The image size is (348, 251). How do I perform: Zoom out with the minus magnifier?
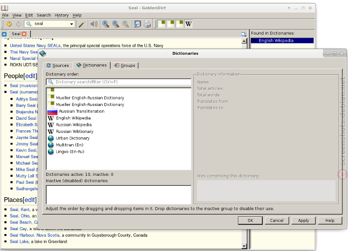[x=116, y=24]
